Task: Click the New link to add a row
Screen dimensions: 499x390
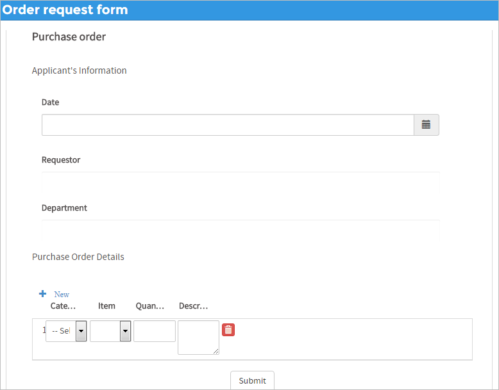Action: pos(62,295)
